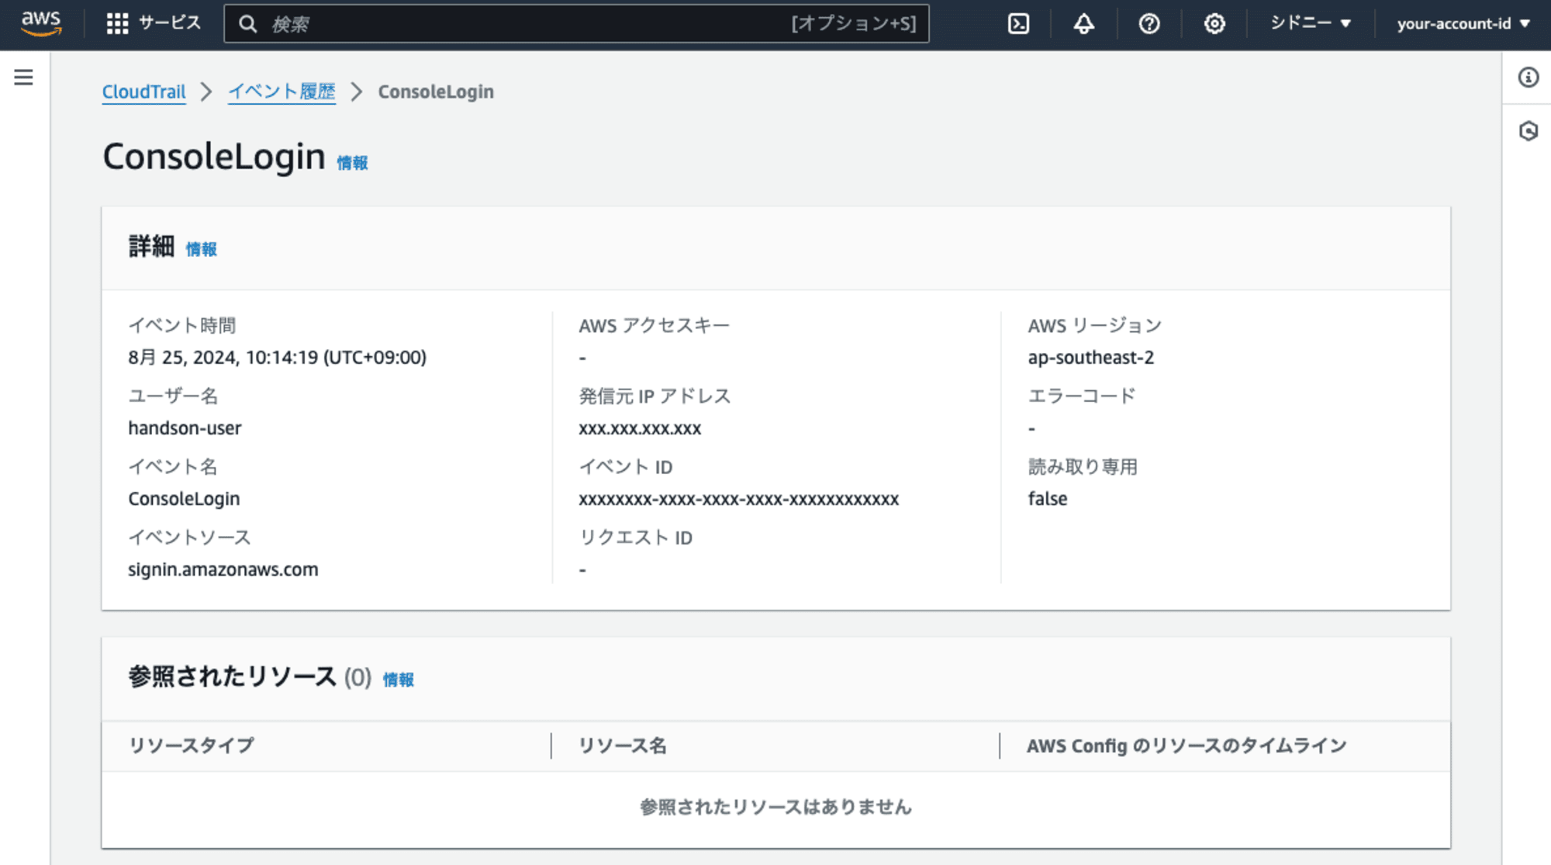Image resolution: width=1551 pixels, height=865 pixels.
Task: Select event source 'signin.amazonaws.com'
Action: click(223, 569)
